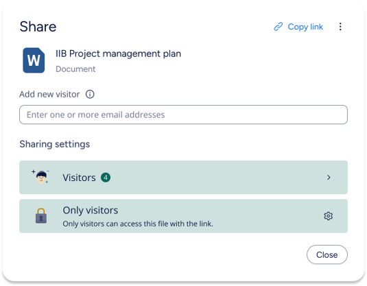The image size is (367, 286).
Task: Click the Copy link text
Action: (305, 27)
